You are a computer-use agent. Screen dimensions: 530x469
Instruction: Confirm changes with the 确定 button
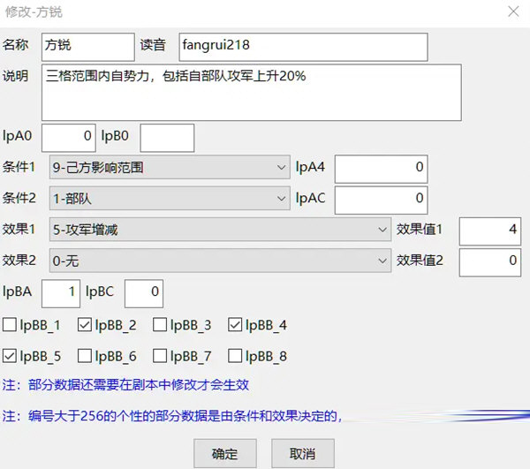click(225, 453)
